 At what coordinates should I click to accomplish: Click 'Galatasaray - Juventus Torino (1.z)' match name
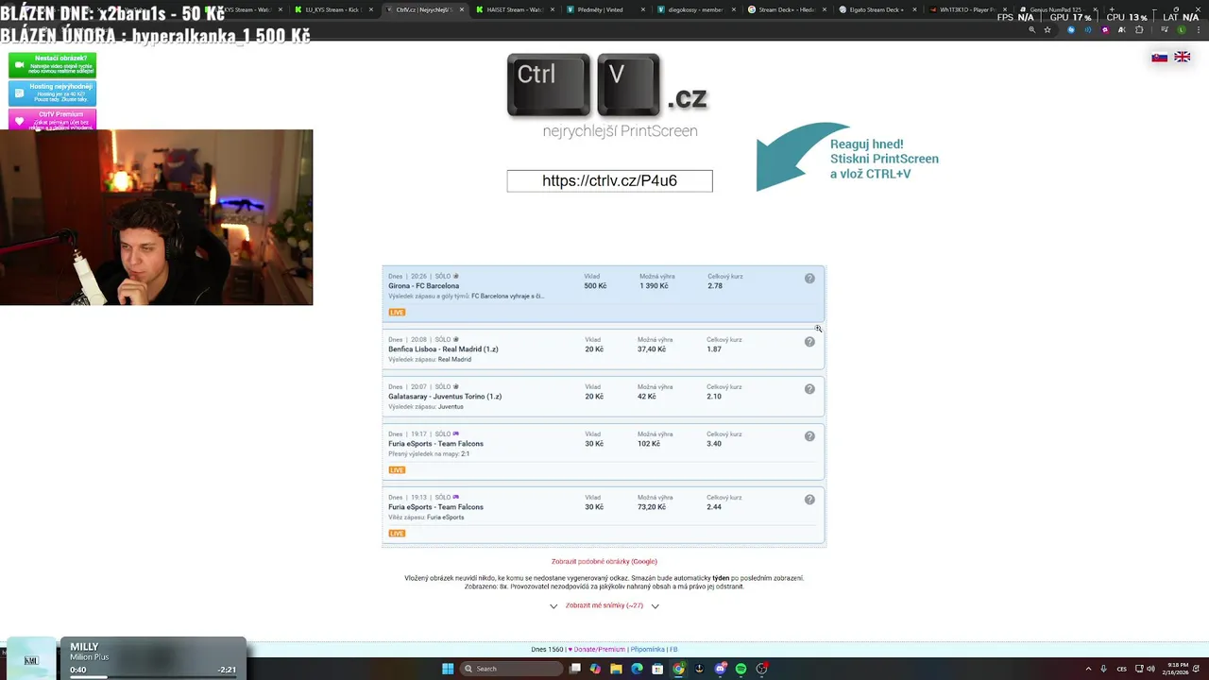pyautogui.click(x=445, y=397)
